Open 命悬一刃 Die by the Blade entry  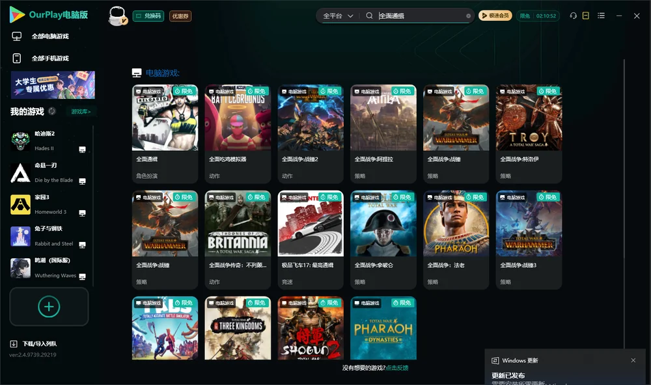(x=49, y=172)
